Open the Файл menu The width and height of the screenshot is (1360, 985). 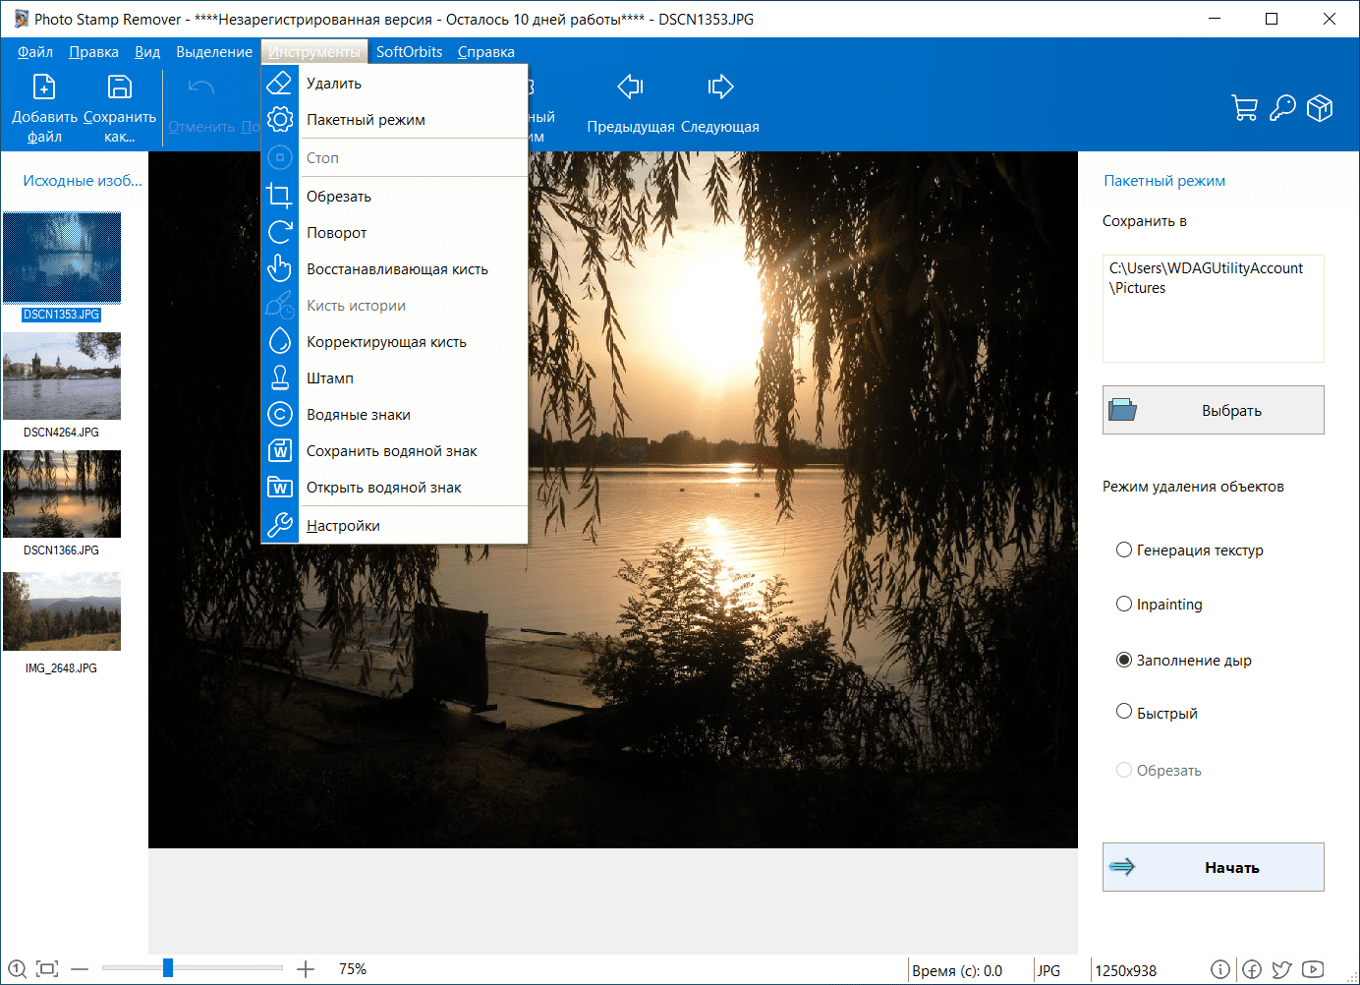click(35, 52)
